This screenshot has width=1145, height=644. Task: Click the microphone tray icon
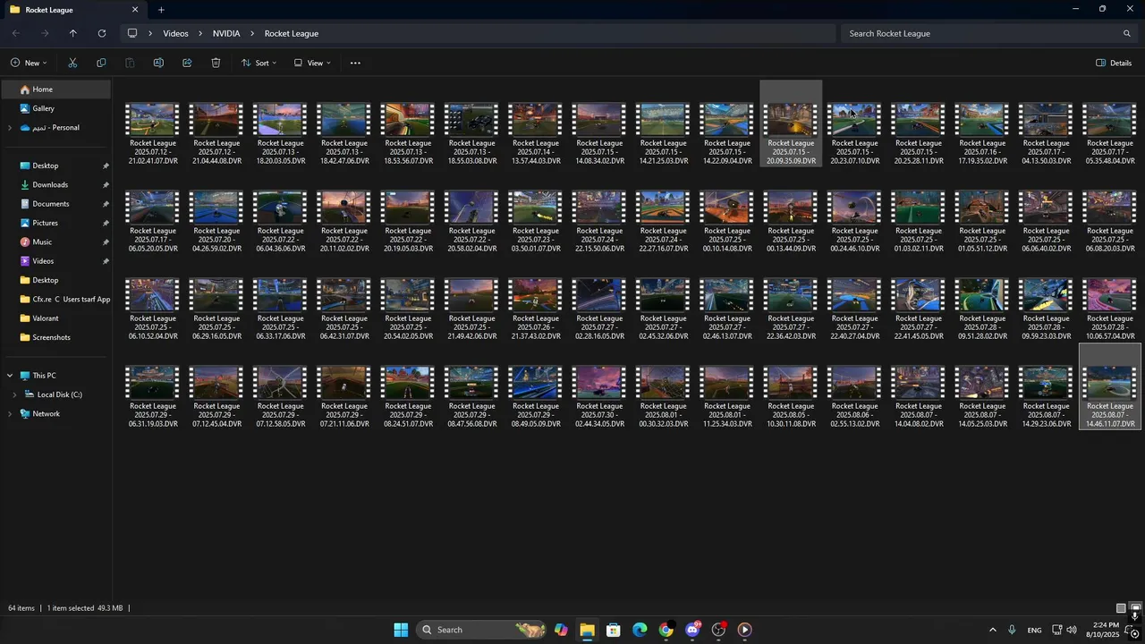pyautogui.click(x=1012, y=630)
